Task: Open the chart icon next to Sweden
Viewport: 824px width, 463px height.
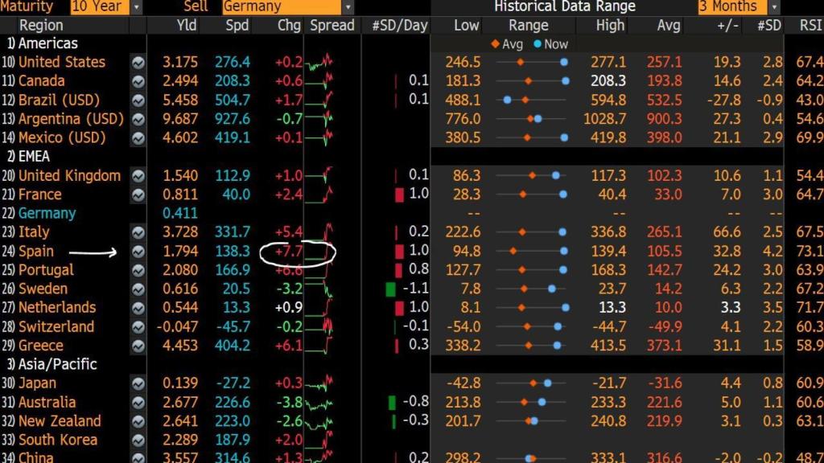Action: pyautogui.click(x=138, y=289)
